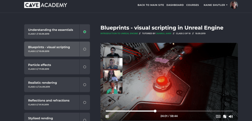
Task: Select the third webcam participant thumbnail
Action: pyautogui.click(x=113, y=76)
